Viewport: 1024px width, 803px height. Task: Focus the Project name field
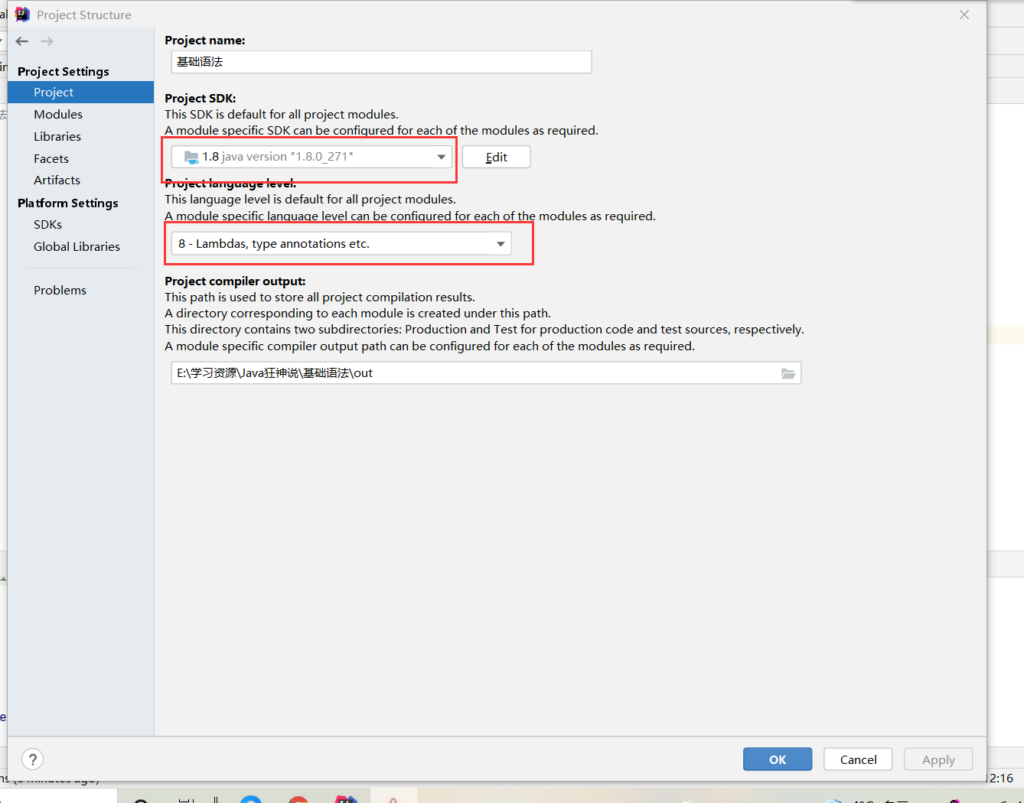click(x=381, y=62)
